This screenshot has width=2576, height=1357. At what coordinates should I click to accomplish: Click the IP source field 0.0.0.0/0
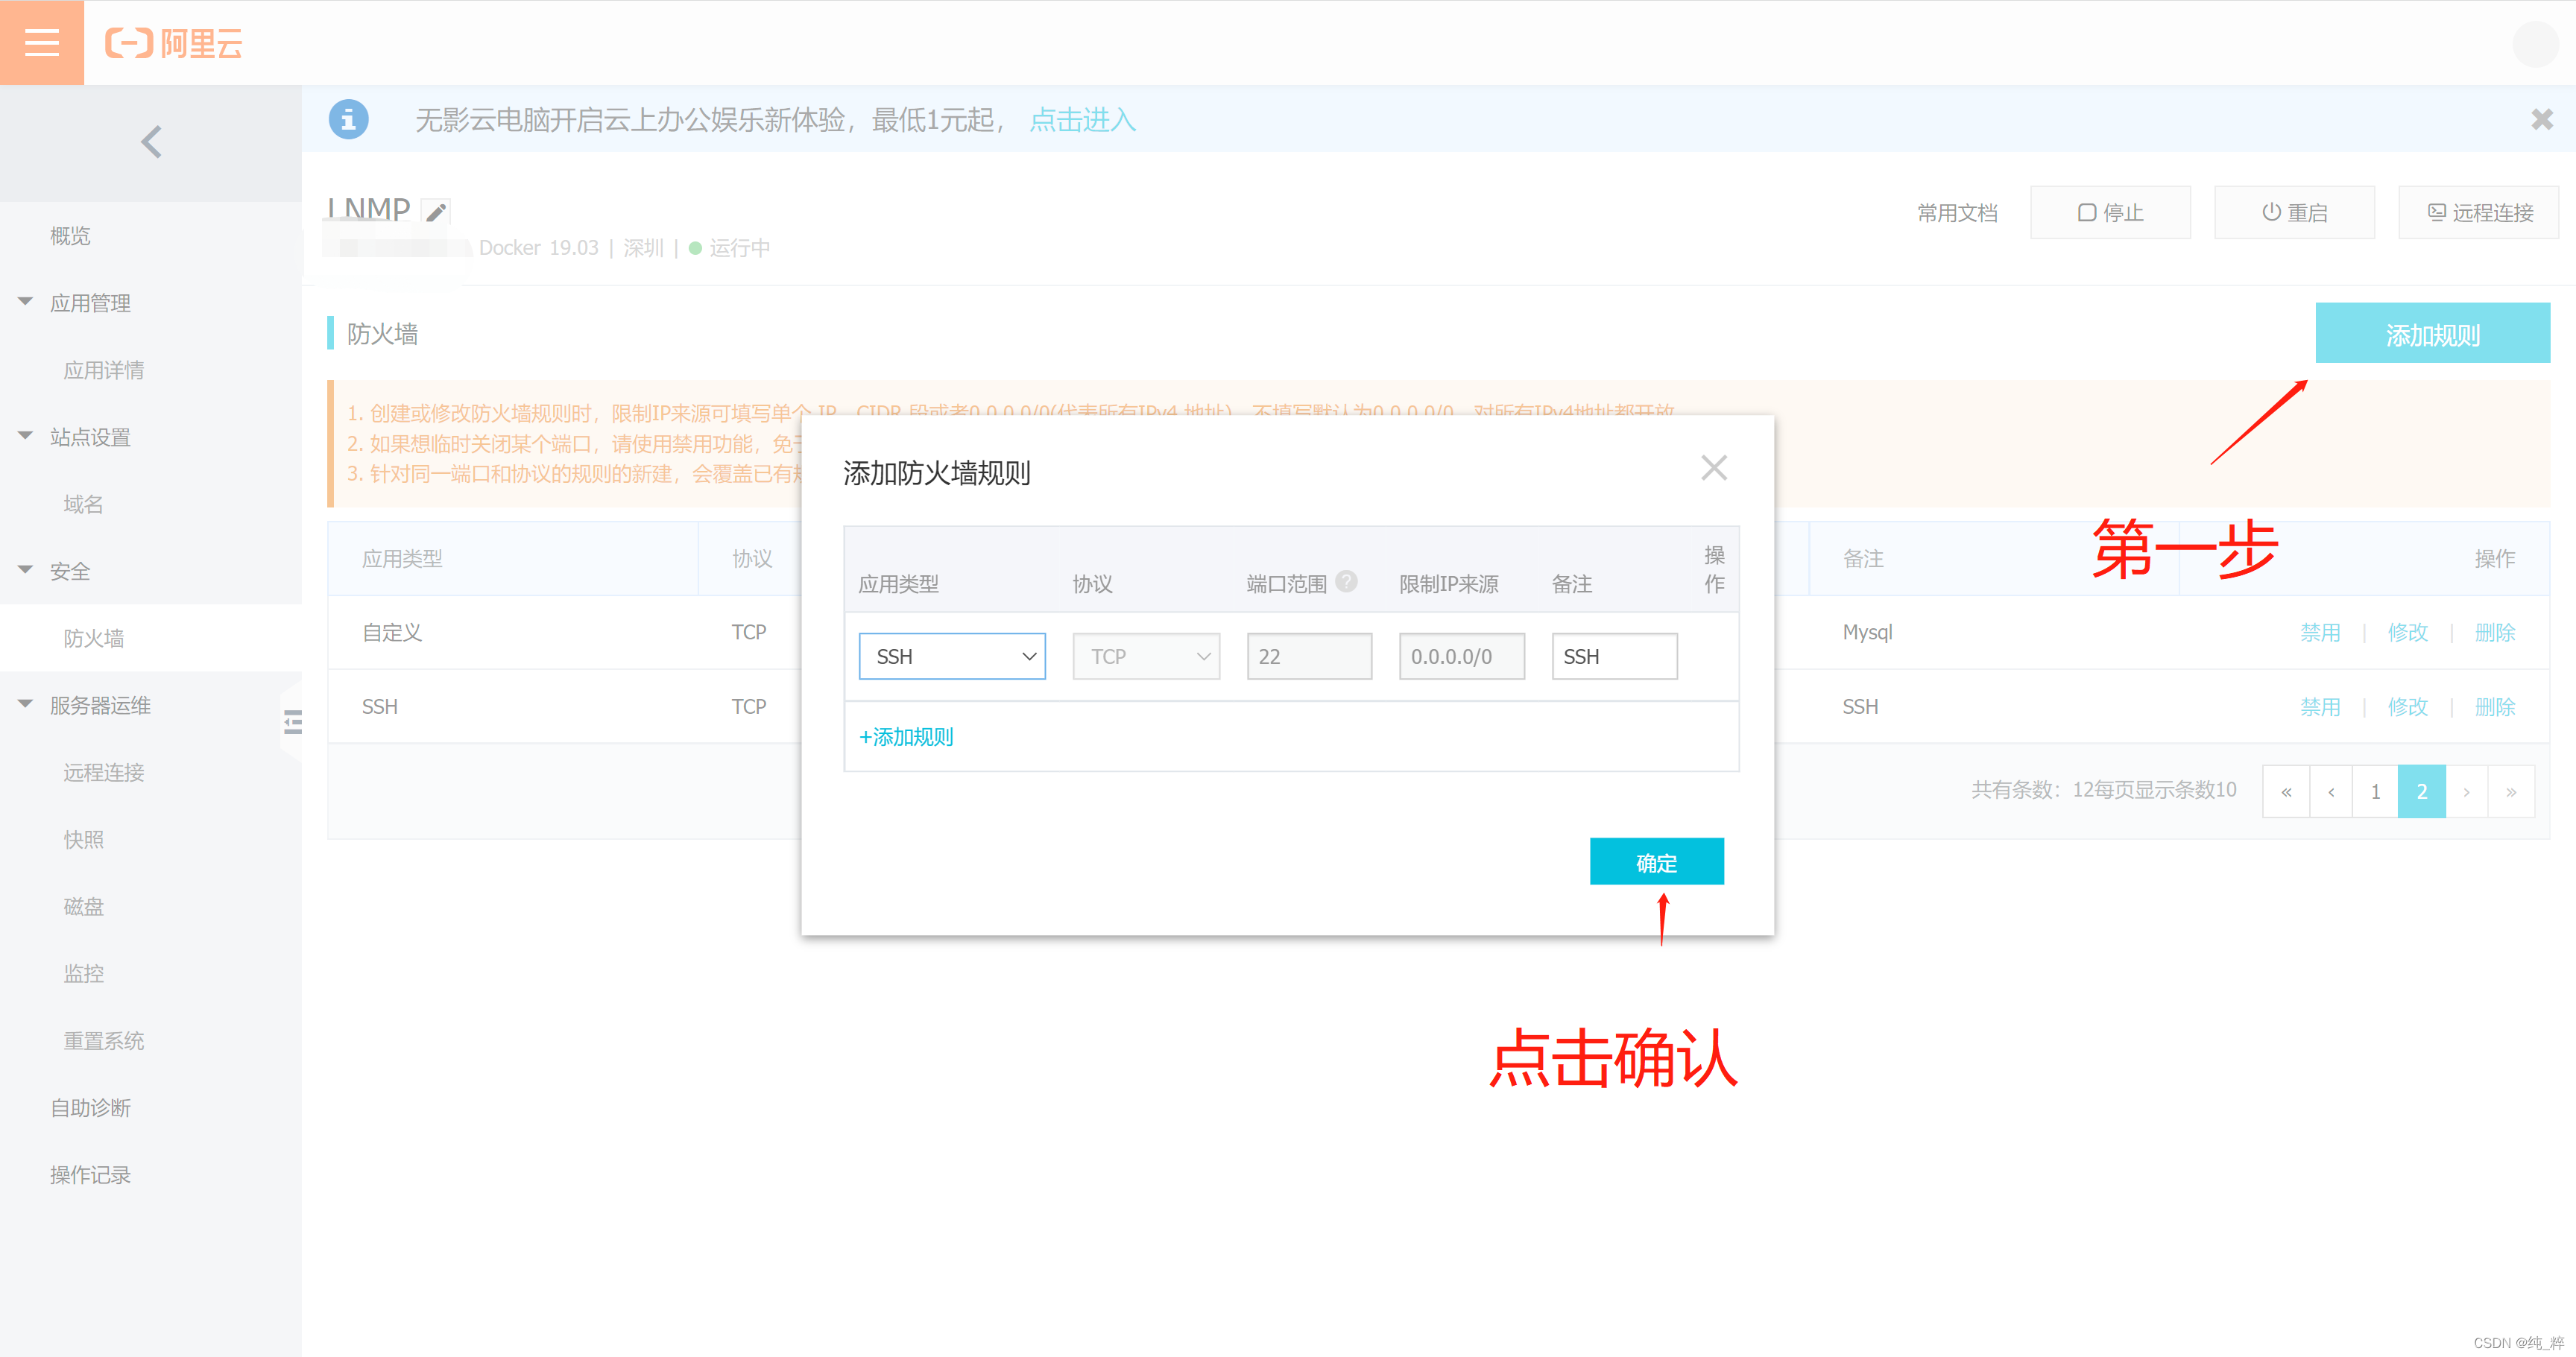[x=1461, y=656]
